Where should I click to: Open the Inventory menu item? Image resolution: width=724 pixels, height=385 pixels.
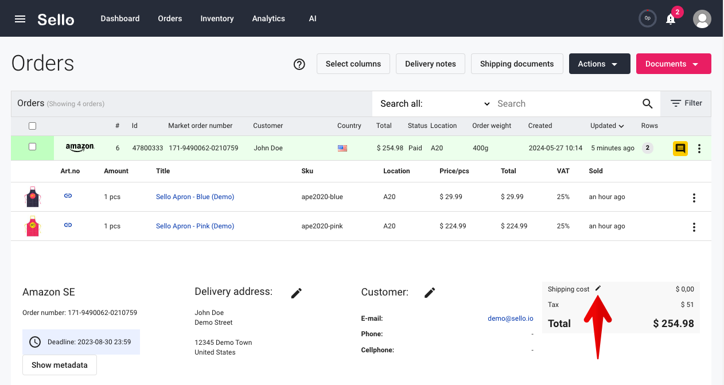tap(217, 18)
